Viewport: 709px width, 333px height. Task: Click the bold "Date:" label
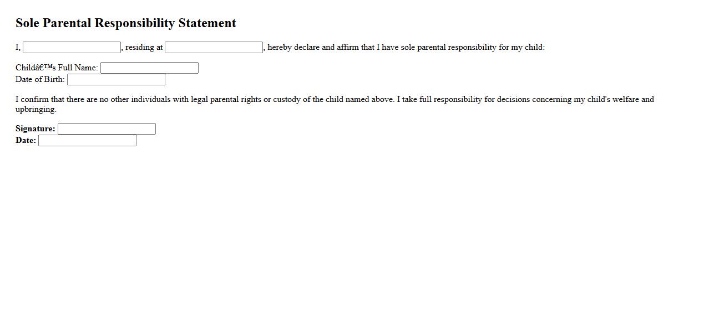(26, 141)
